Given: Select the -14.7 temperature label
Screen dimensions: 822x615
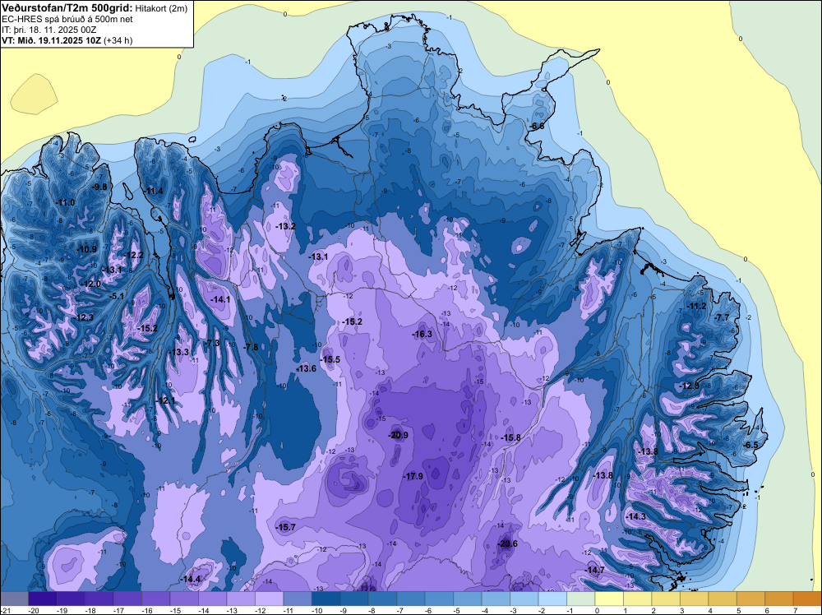Looking at the screenshot, I should [x=594, y=570].
